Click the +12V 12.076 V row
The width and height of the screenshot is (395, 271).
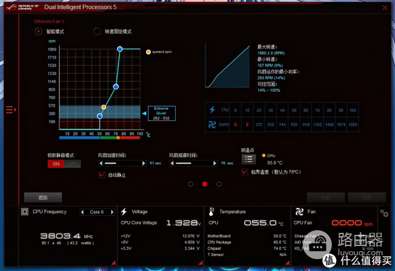point(160,236)
